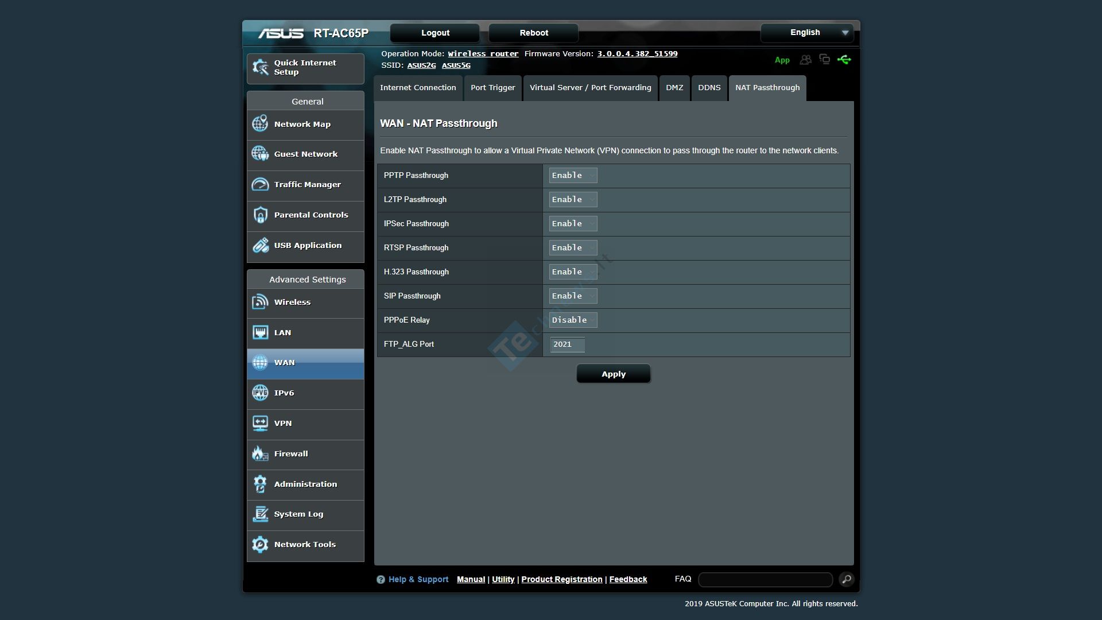Click the ASUS2G SSID link
Screen dimensions: 1102x620
click(421, 65)
